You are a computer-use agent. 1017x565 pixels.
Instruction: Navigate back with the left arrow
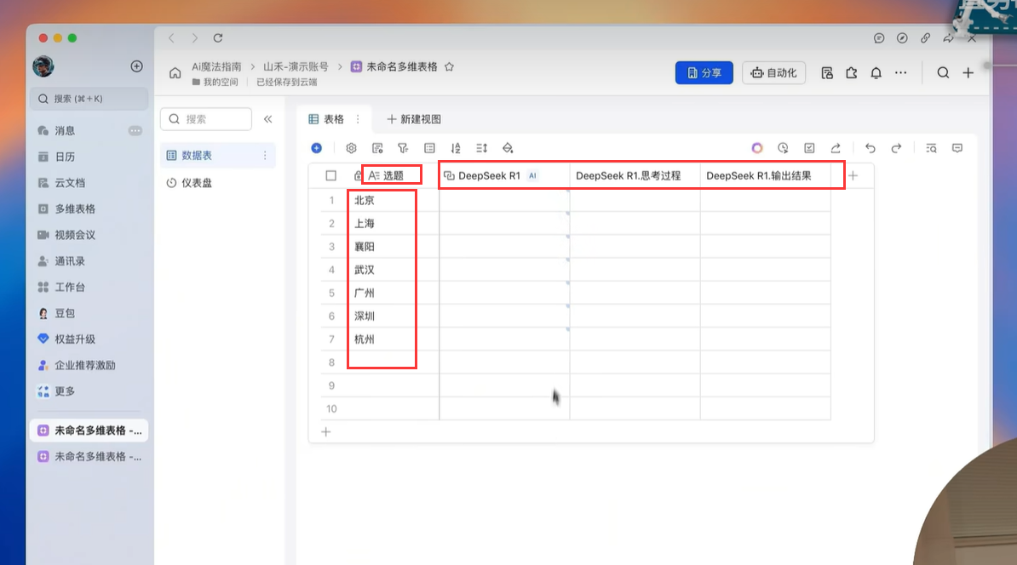tap(172, 38)
